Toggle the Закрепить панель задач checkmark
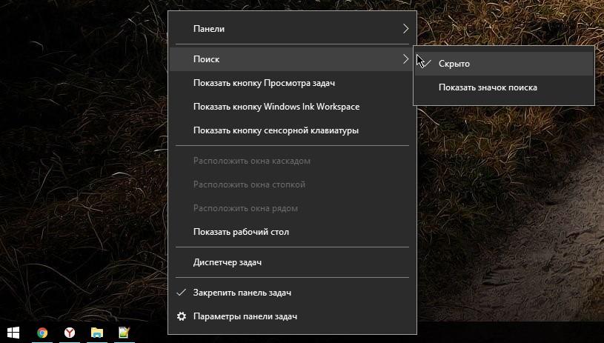The height and width of the screenshot is (343, 604). click(x=182, y=293)
